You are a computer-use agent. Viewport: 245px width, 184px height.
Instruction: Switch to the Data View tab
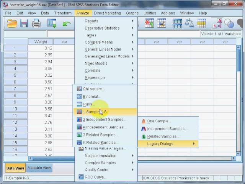click(x=15, y=168)
